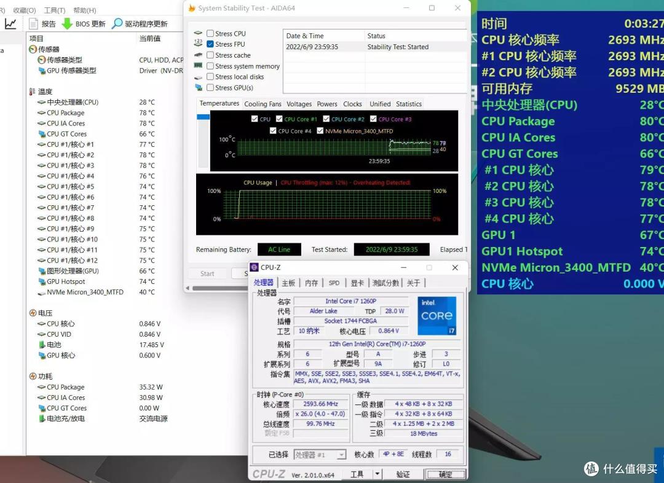Open the 主板 tab in CPU-Z
Image resolution: width=664 pixels, height=483 pixels.
pos(288,283)
